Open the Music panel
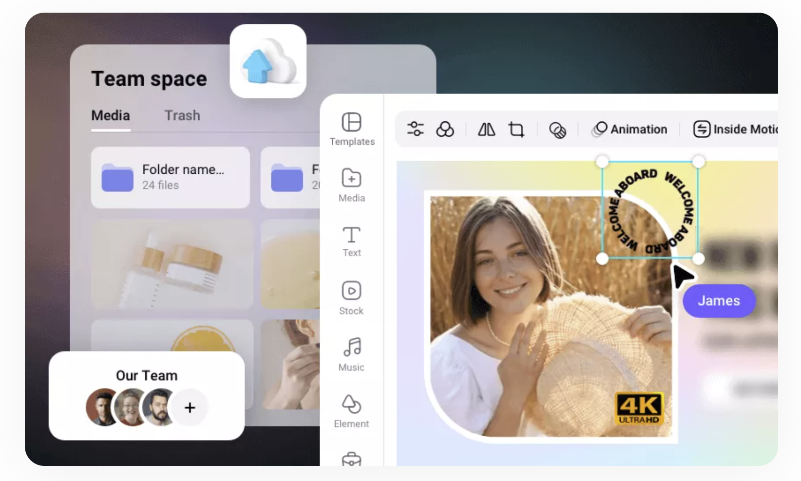 tap(351, 354)
